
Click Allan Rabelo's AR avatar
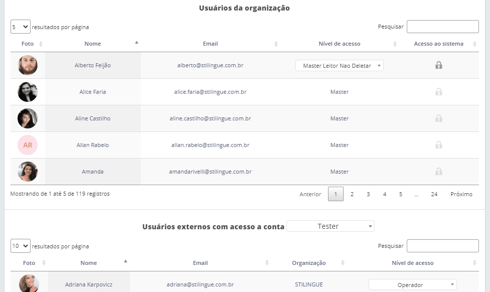point(28,145)
